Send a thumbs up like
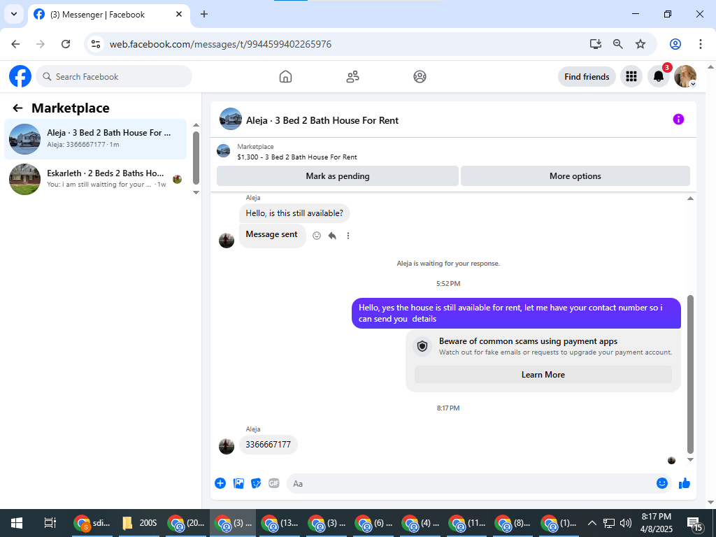 684,483
